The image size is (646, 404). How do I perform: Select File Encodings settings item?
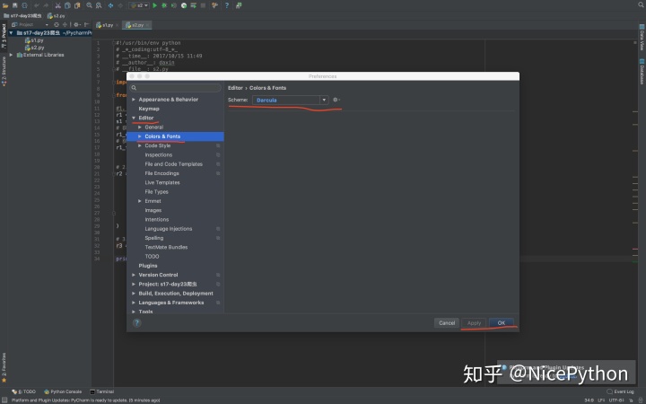(161, 173)
